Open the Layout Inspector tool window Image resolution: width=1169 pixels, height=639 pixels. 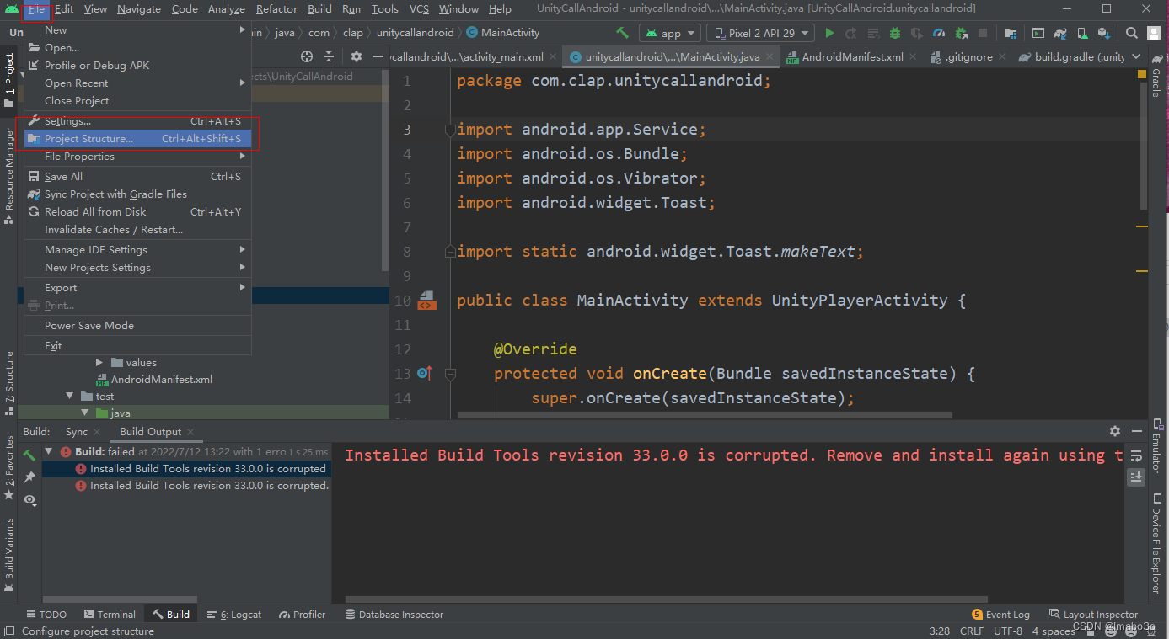point(1093,615)
